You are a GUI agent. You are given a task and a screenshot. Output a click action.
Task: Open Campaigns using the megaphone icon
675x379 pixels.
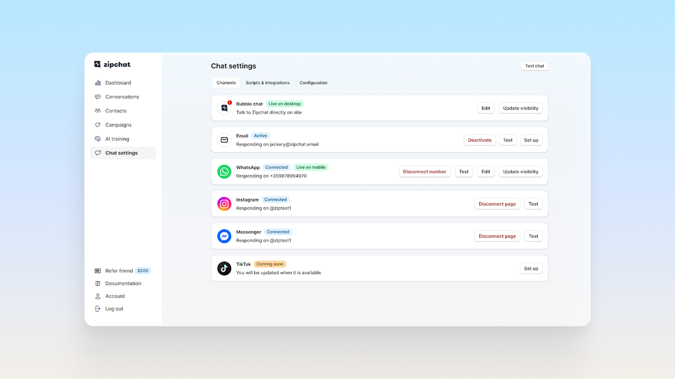coord(98,125)
